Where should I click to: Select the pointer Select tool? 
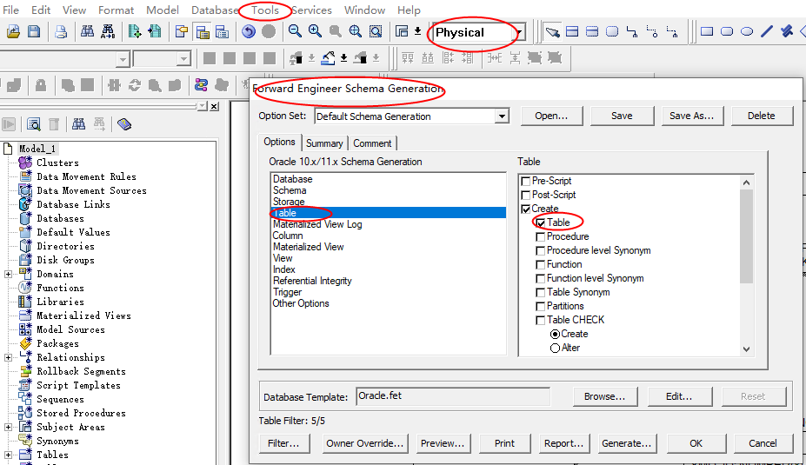(x=552, y=32)
